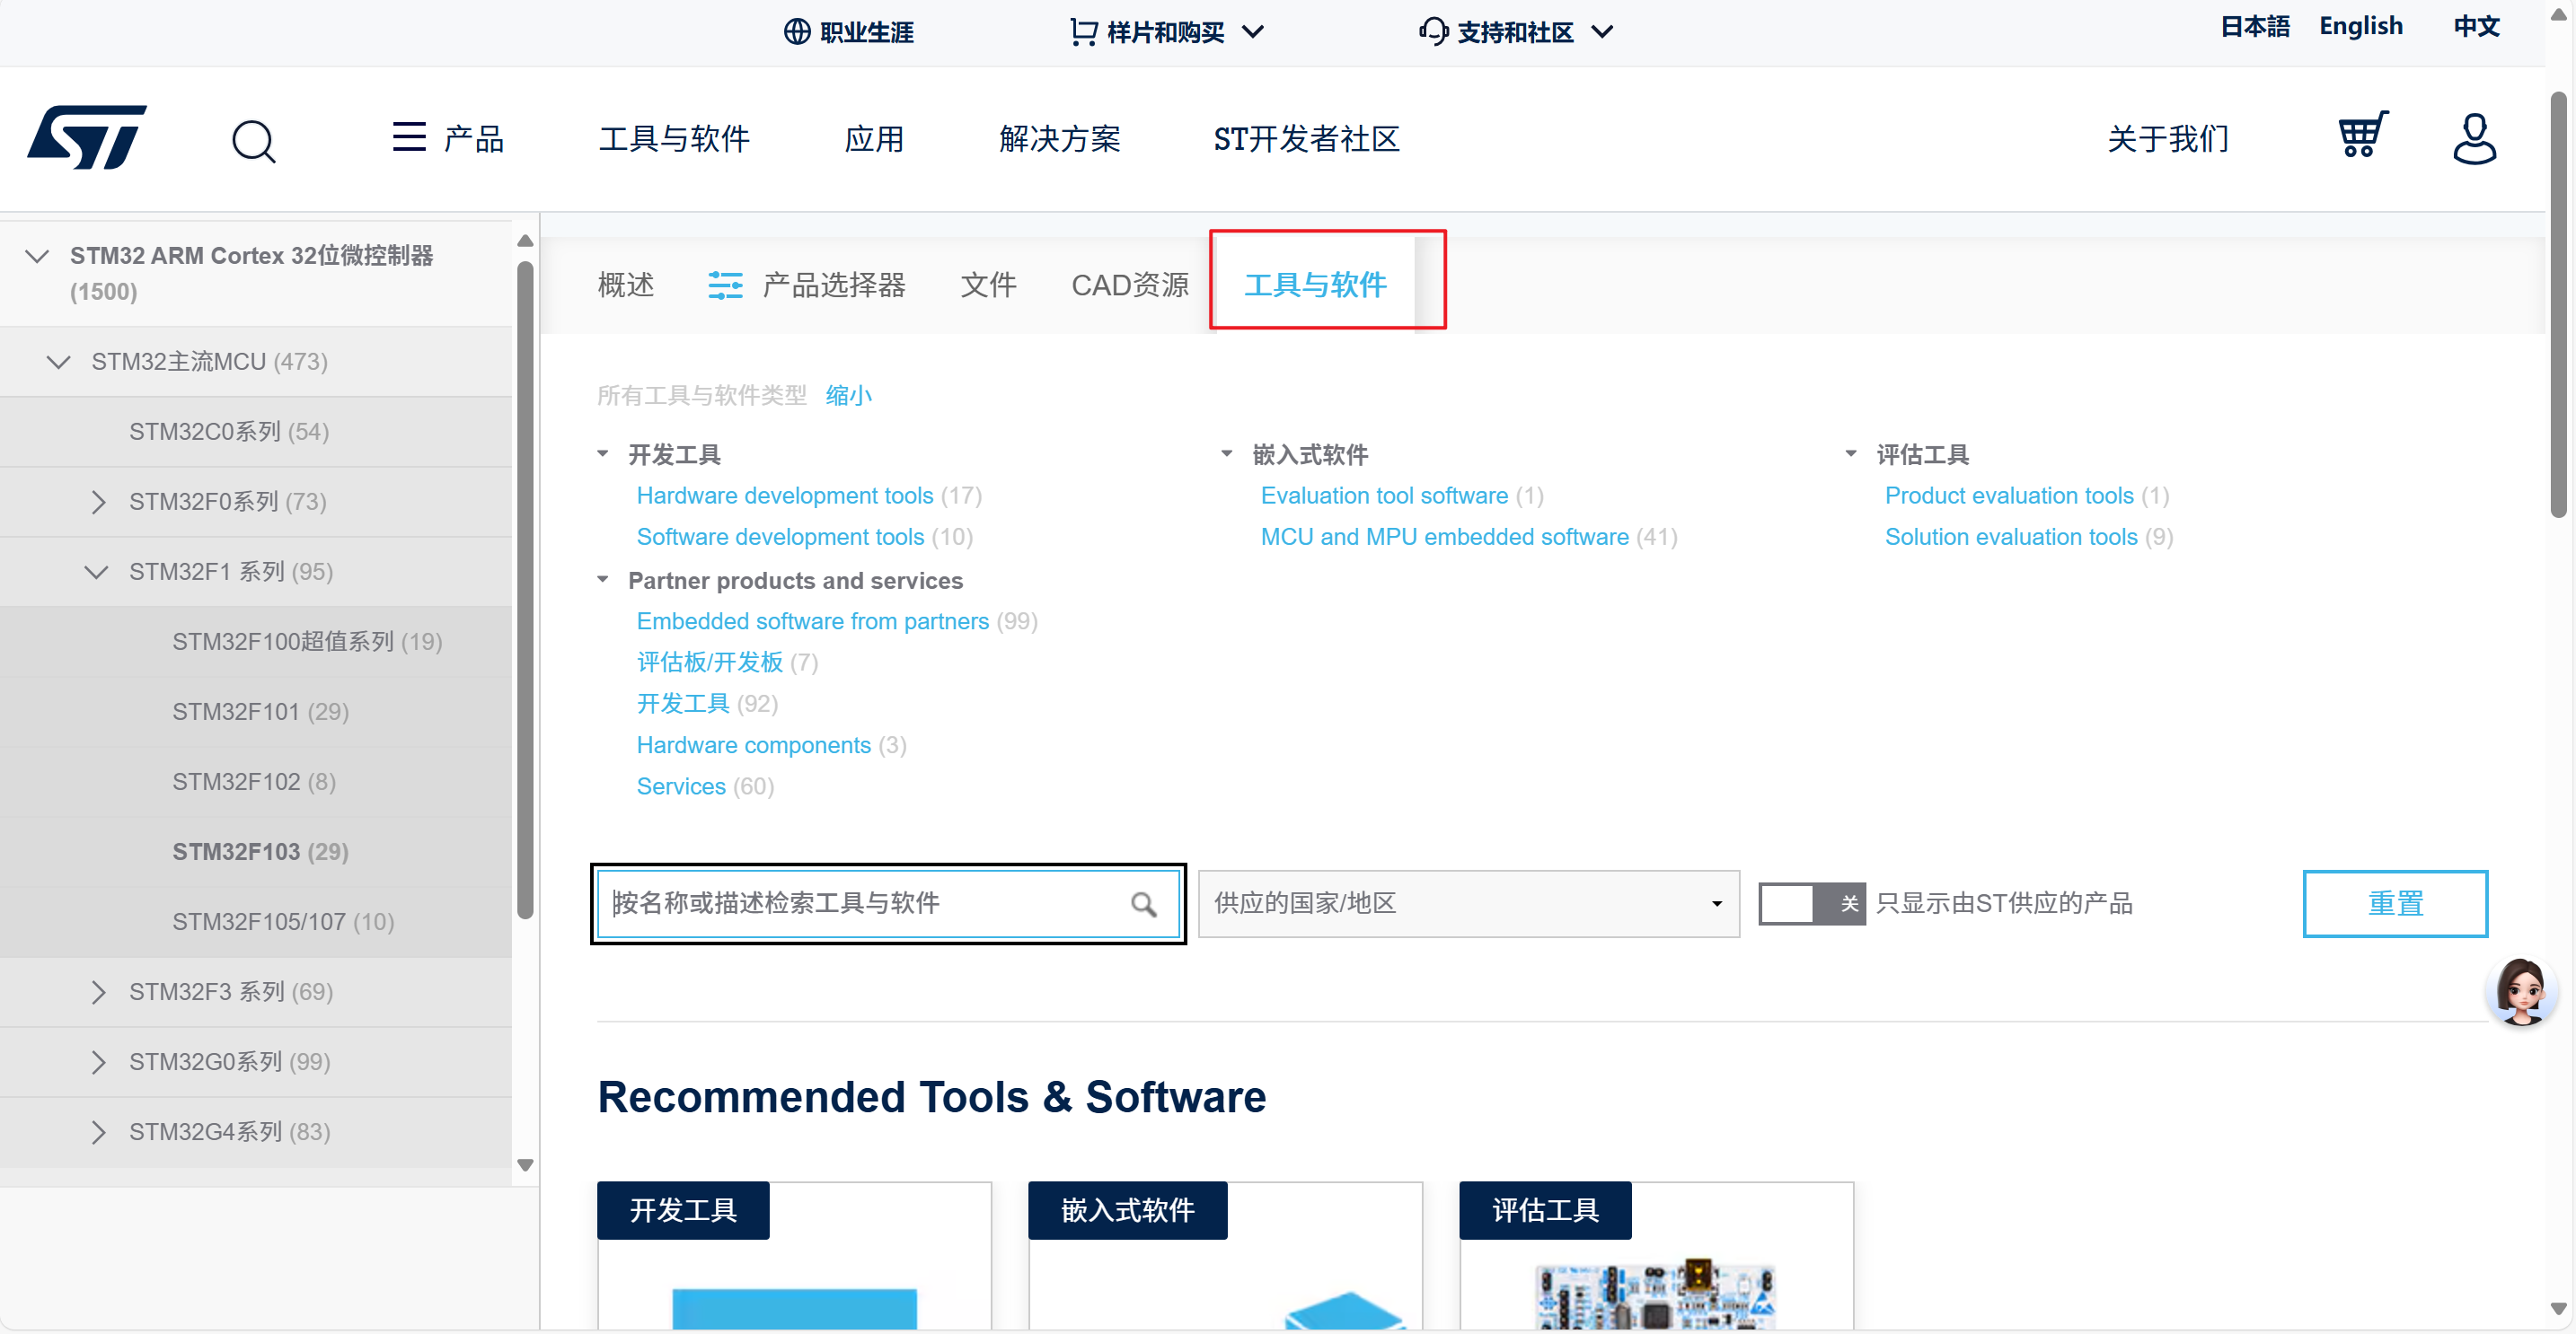Open the 支持和社区 dropdown
The image size is (2576, 1334).
tap(1515, 32)
